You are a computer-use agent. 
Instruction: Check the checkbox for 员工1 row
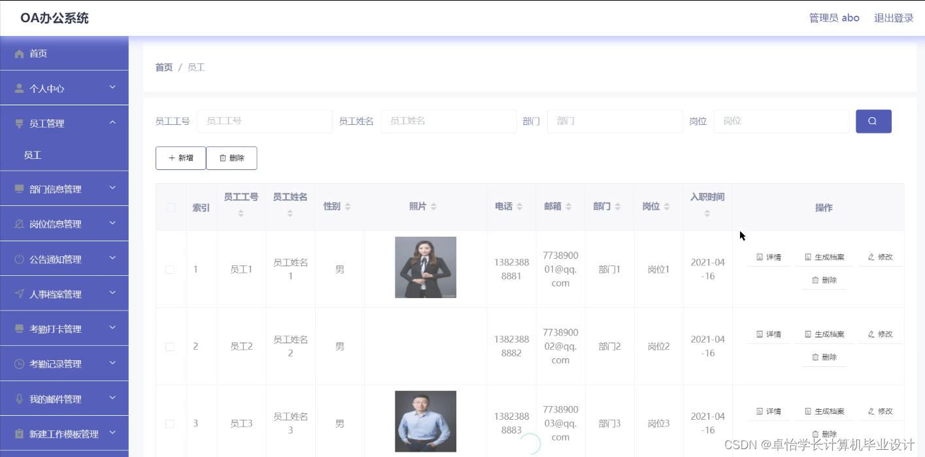point(170,269)
